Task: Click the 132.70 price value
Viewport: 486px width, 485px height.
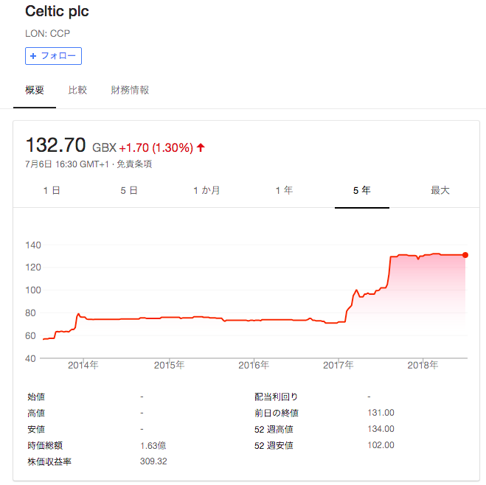Action: pos(56,145)
